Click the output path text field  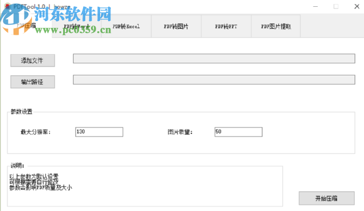click(214, 80)
